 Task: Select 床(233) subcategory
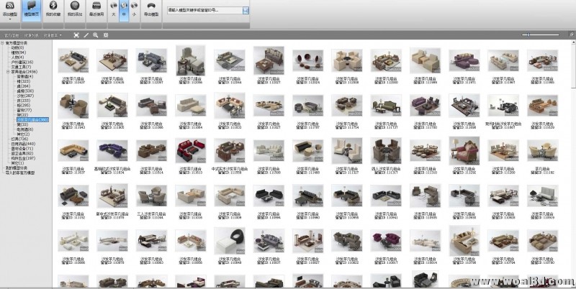pyautogui.click(x=24, y=101)
